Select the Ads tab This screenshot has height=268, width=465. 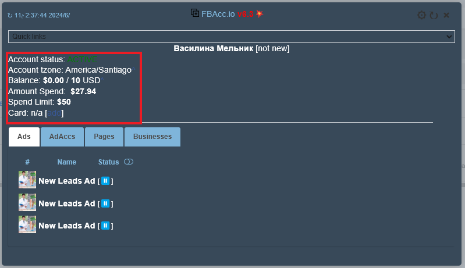coord(24,137)
